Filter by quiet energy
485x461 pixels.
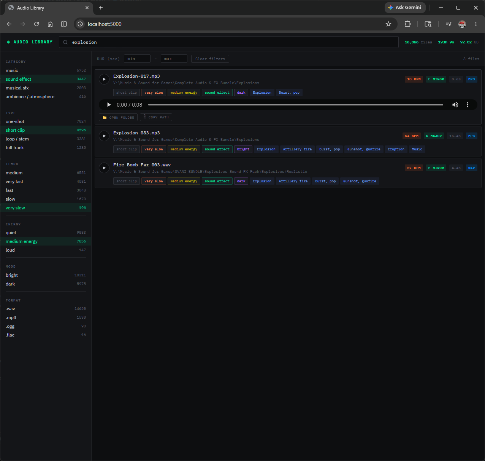[x=46, y=233]
